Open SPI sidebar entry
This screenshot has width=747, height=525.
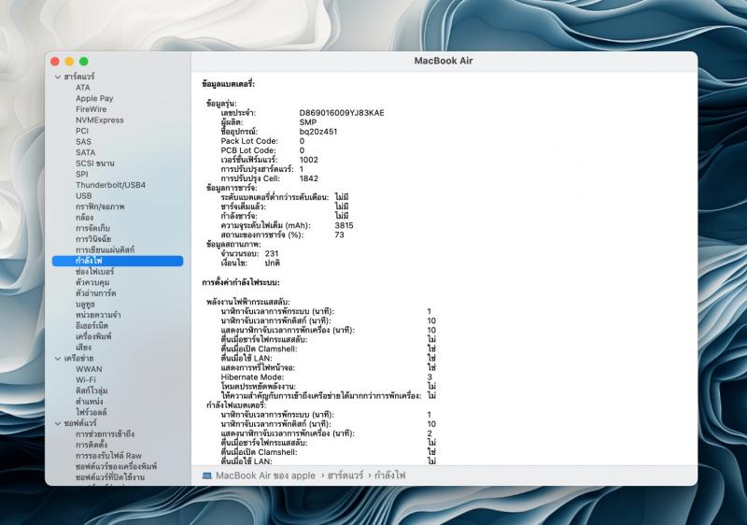[x=82, y=175]
